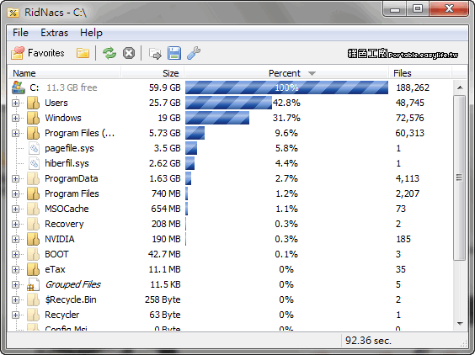This screenshot has height=355, width=475.
Task: Stop scanning with the gray X icon
Action: coord(129,53)
